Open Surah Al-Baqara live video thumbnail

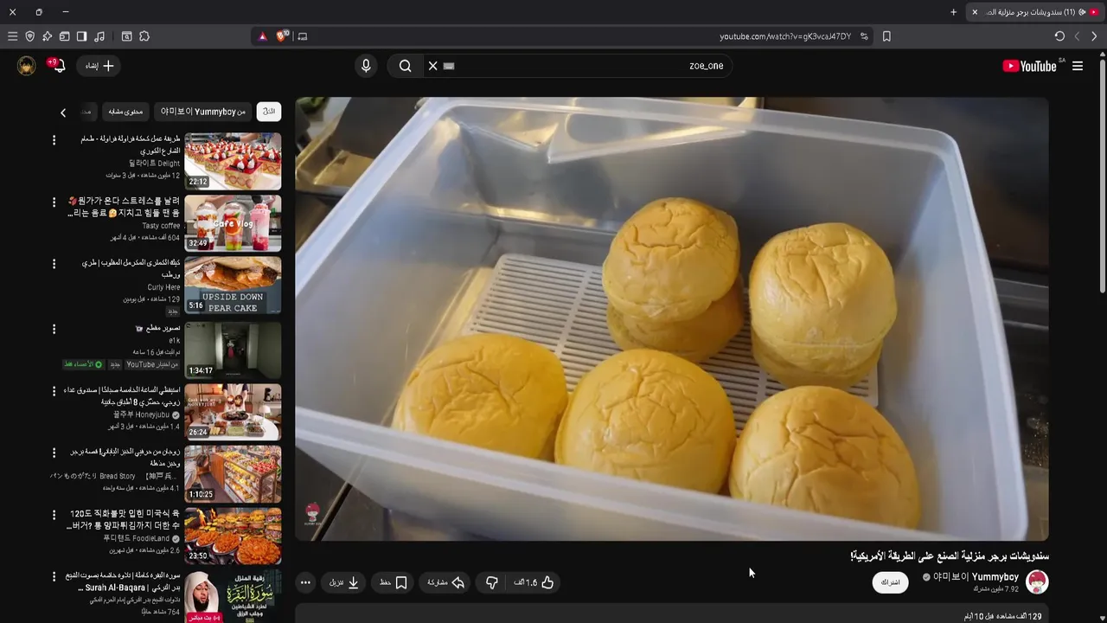(233, 596)
